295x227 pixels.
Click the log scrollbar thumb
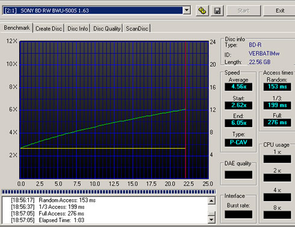coord(211,213)
